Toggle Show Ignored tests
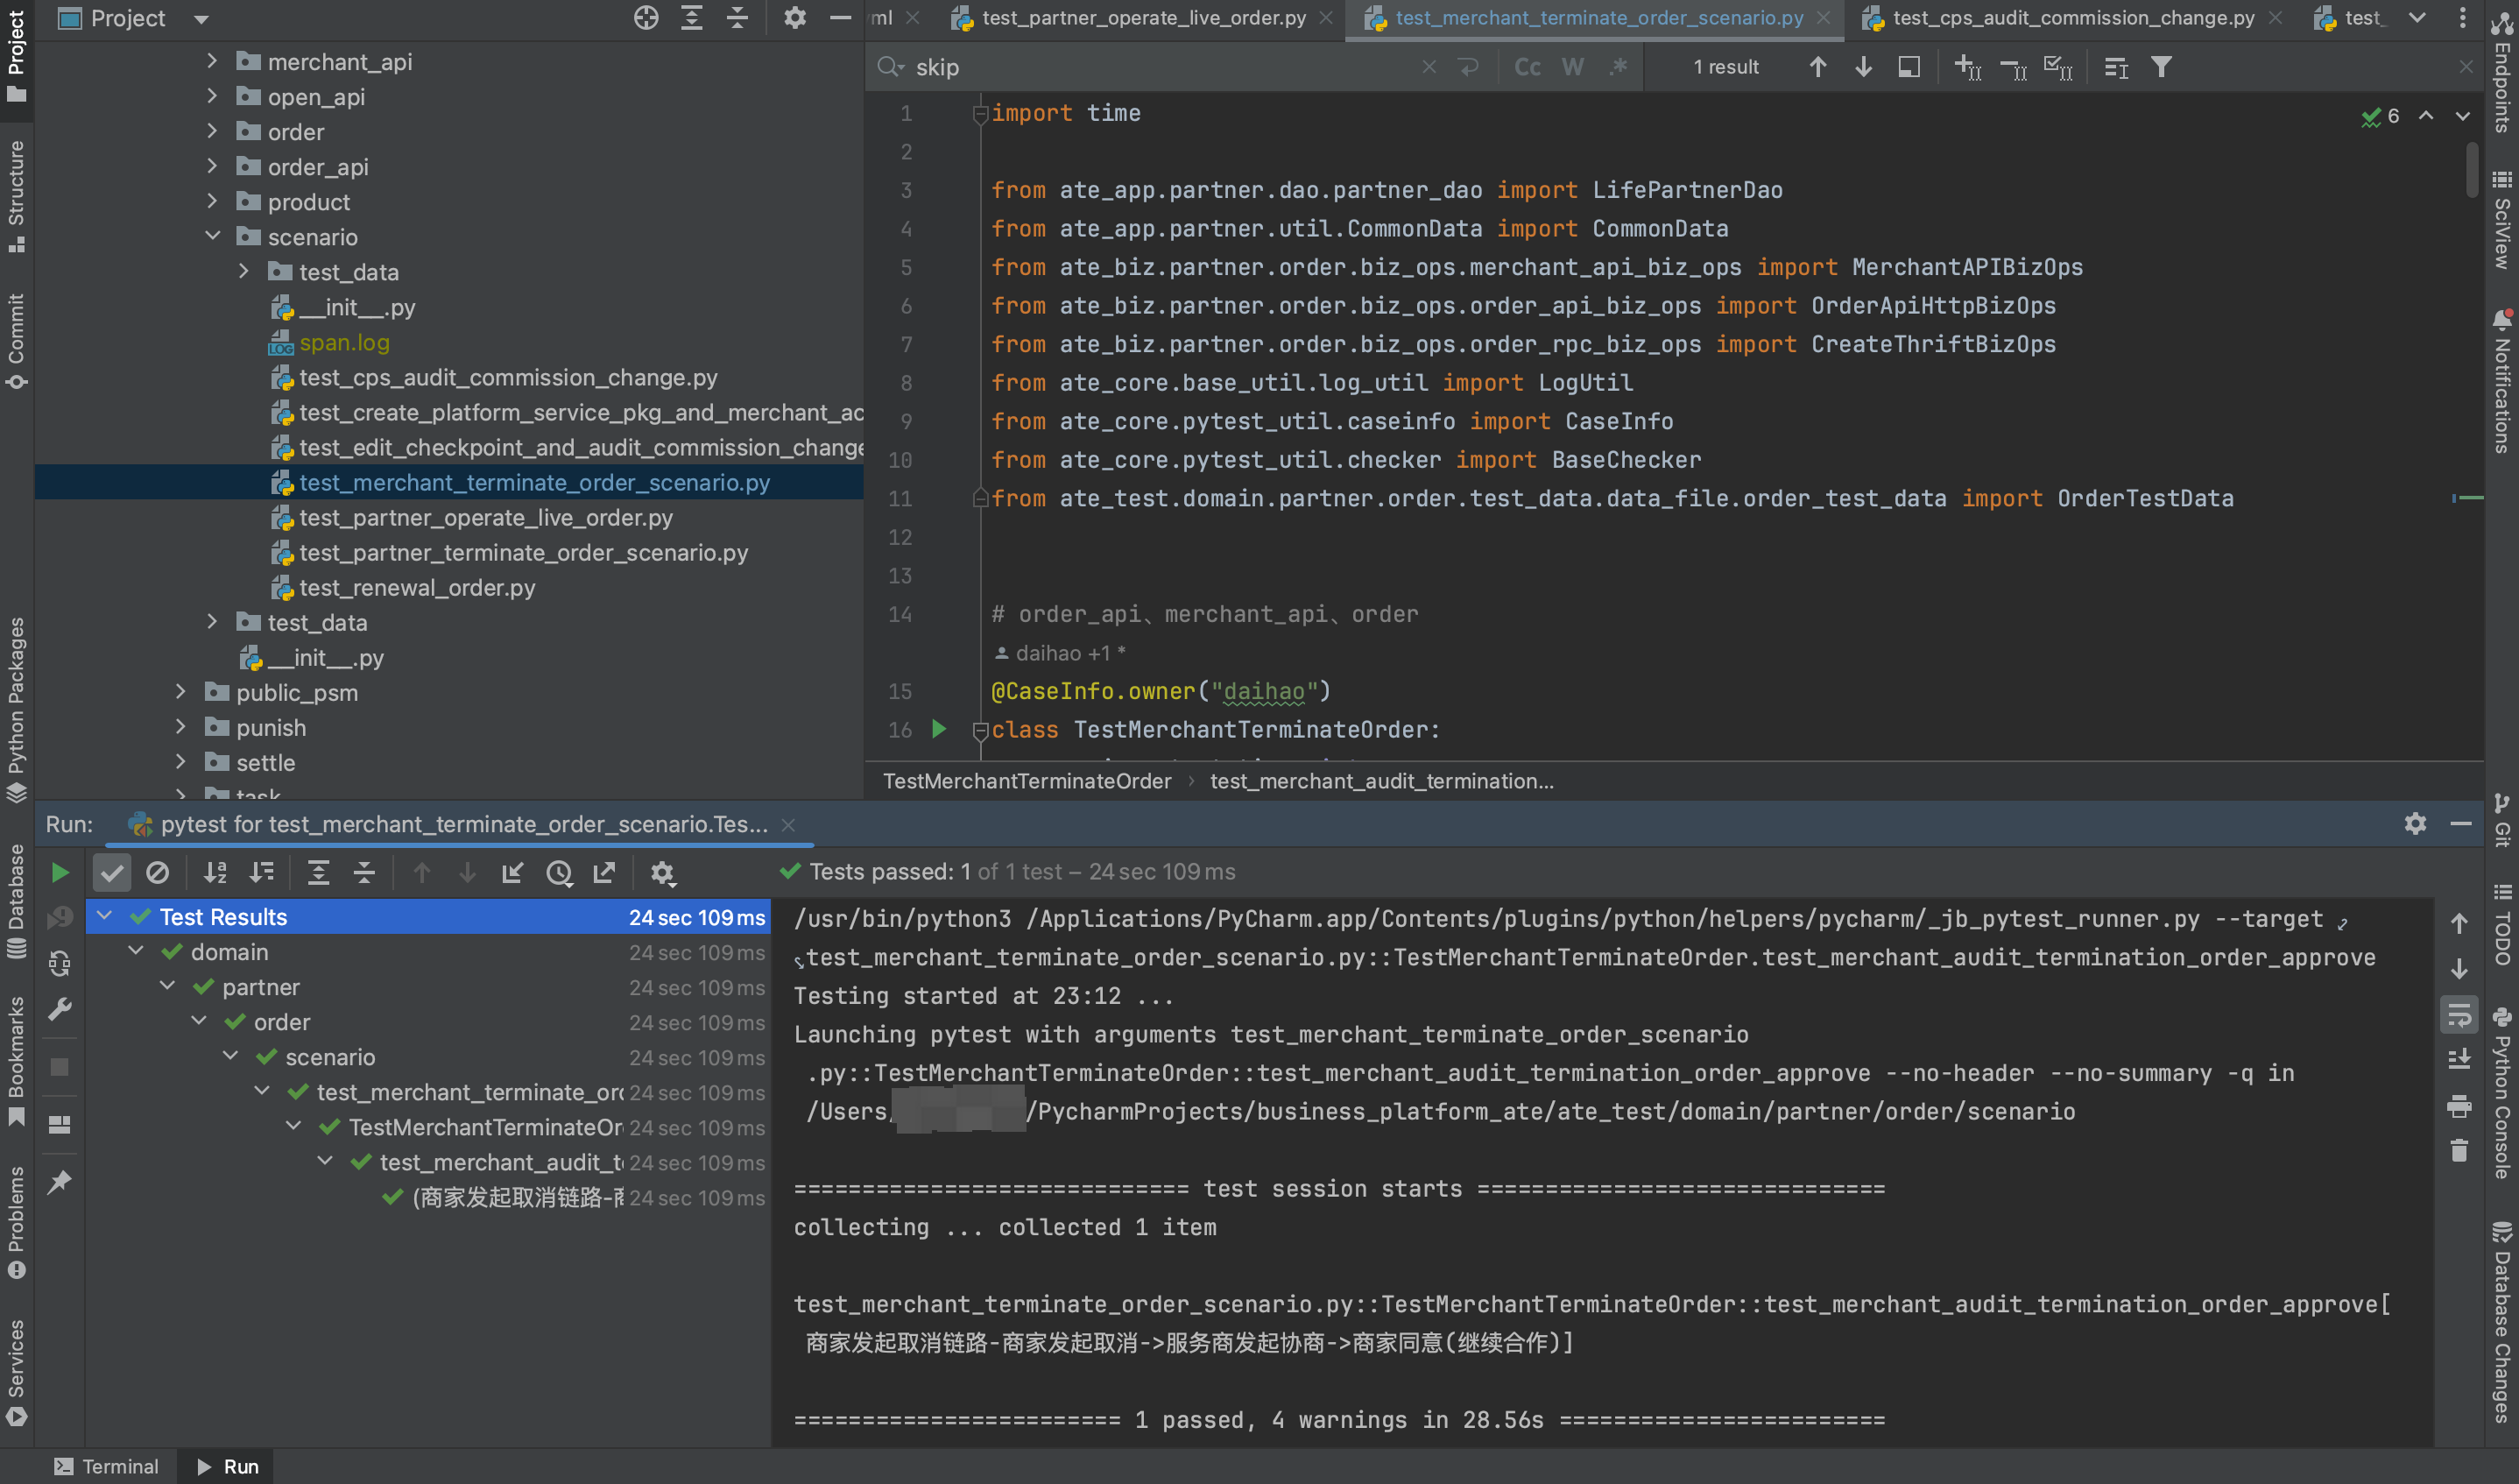Viewport: 2519px width, 1484px height. [158, 873]
